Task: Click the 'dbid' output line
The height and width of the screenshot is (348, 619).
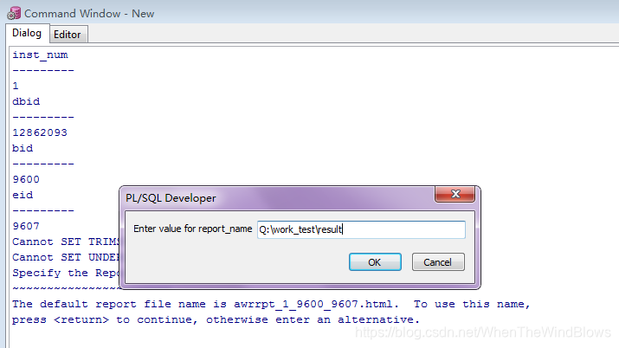Action: [26, 101]
